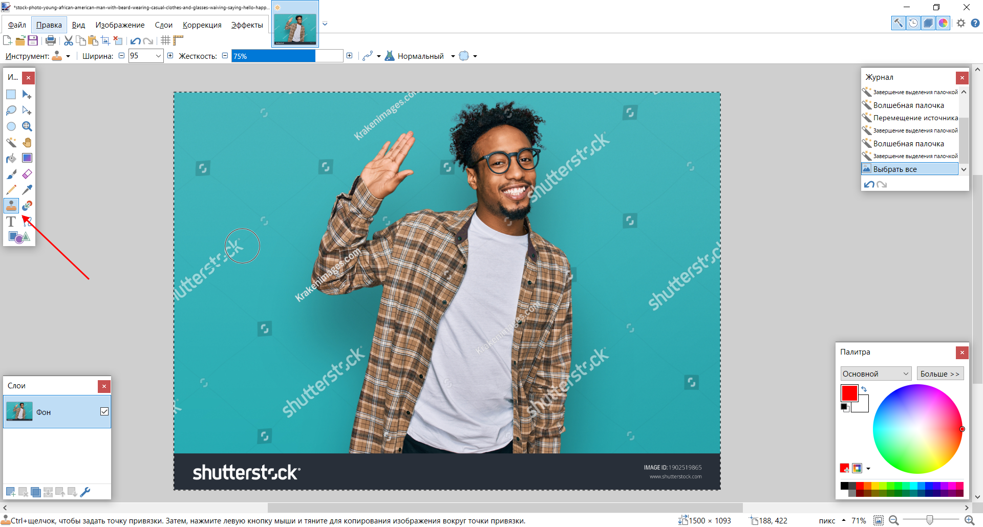Toggle the rulers display
The image size is (983, 527).
tap(178, 40)
